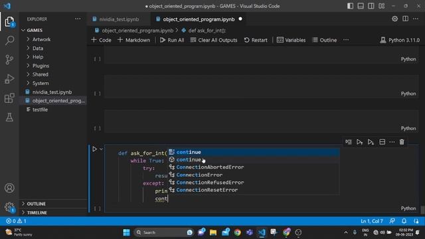Pick ConnectionAbortedError suggestion
425x239 pixels.
point(254,167)
